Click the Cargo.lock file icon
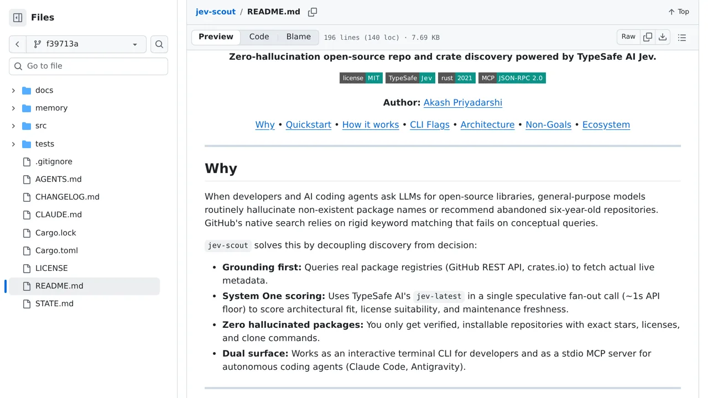Image resolution: width=708 pixels, height=398 pixels. click(x=27, y=233)
